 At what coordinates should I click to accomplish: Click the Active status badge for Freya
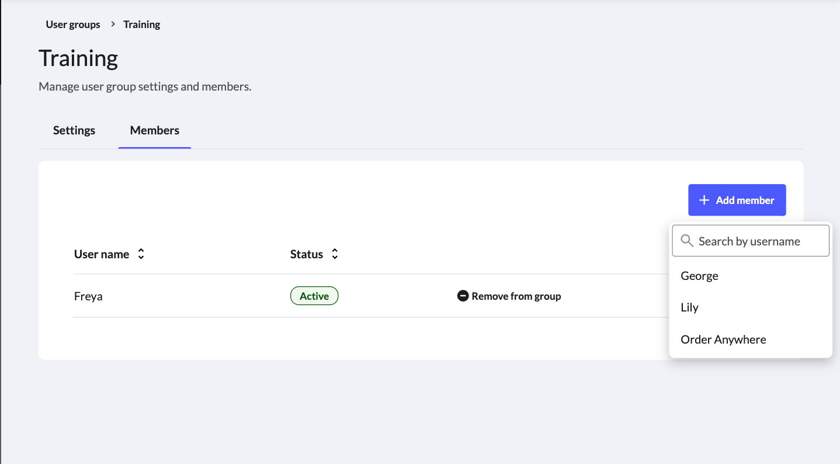(314, 296)
